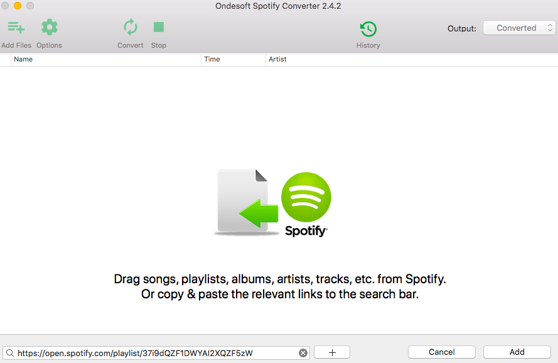The width and height of the screenshot is (558, 363).
Task: Click the document with green arrow icon
Action: [245, 202]
